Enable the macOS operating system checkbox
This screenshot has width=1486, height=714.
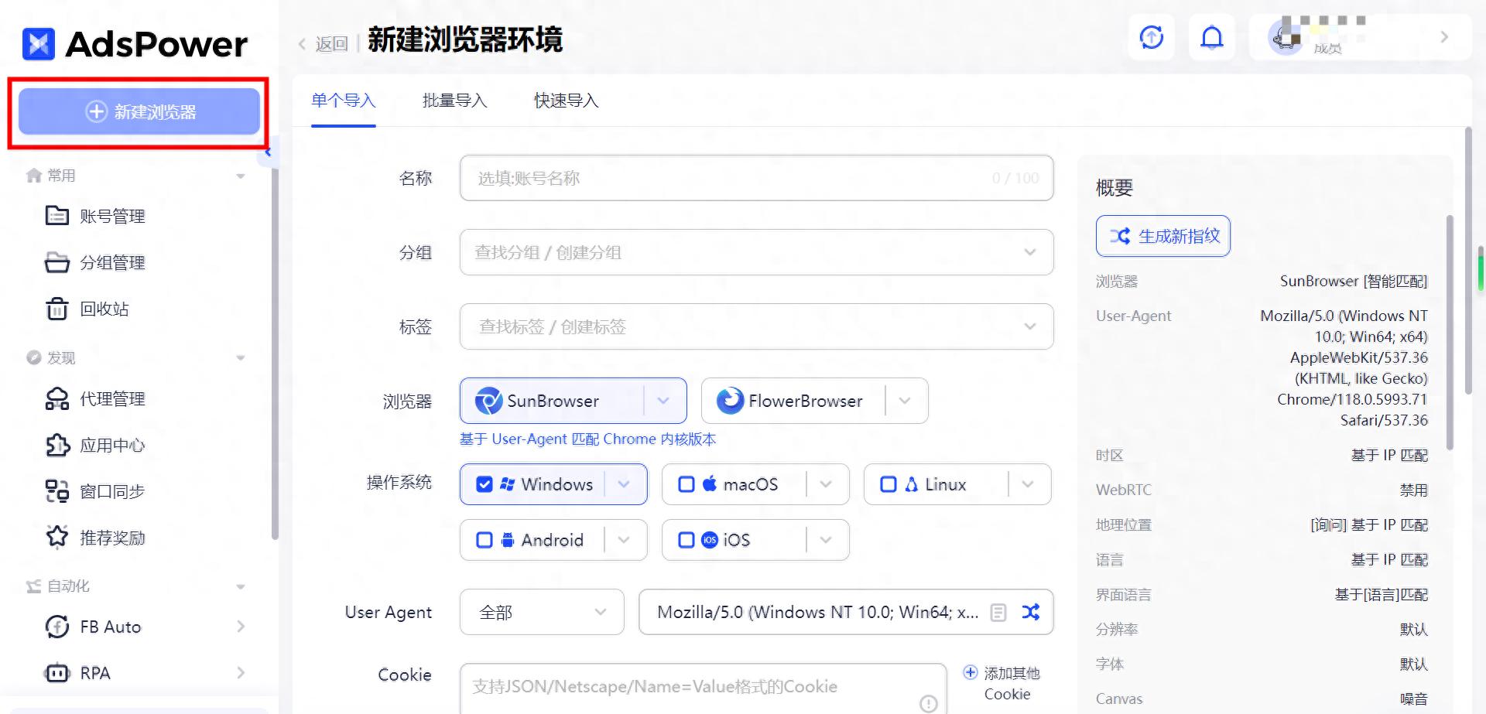(x=686, y=483)
